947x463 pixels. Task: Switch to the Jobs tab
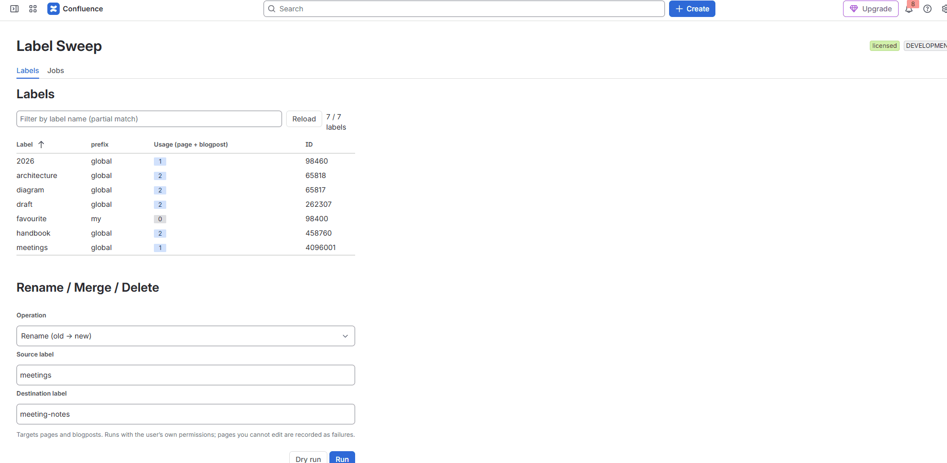tap(56, 70)
